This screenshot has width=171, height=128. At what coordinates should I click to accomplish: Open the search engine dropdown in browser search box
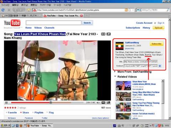pyautogui.click(x=139, y=10)
